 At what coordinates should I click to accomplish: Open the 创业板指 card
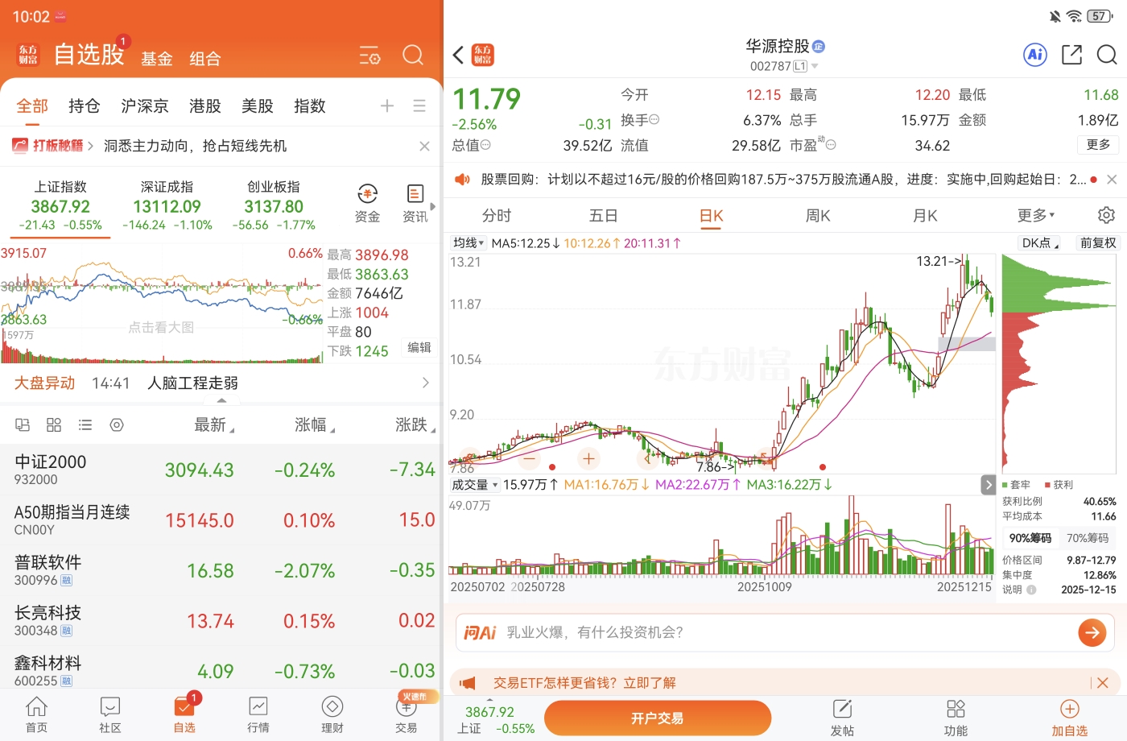pyautogui.click(x=274, y=205)
